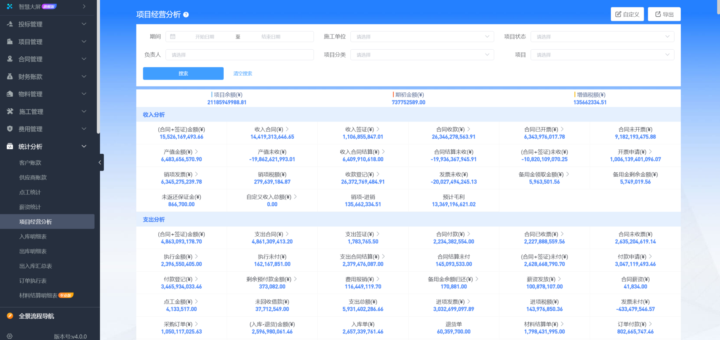Click the 费用管理 shield icon
The height and width of the screenshot is (340, 720).
[x=10, y=129]
